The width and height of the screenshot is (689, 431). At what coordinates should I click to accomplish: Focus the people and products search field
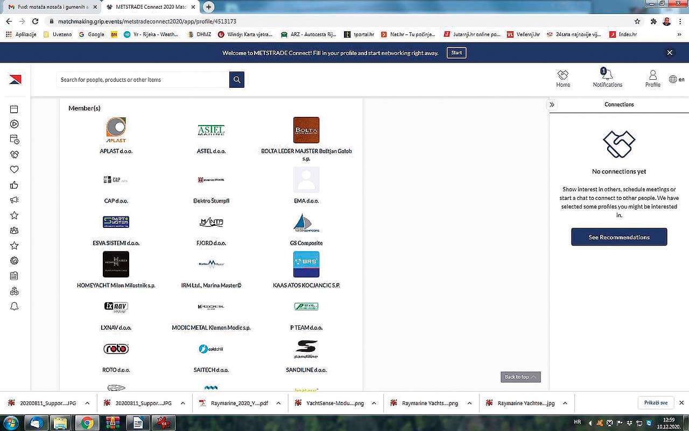(x=143, y=80)
